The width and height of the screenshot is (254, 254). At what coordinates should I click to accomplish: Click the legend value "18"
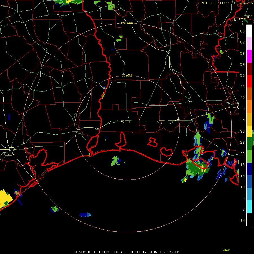pos(242,165)
